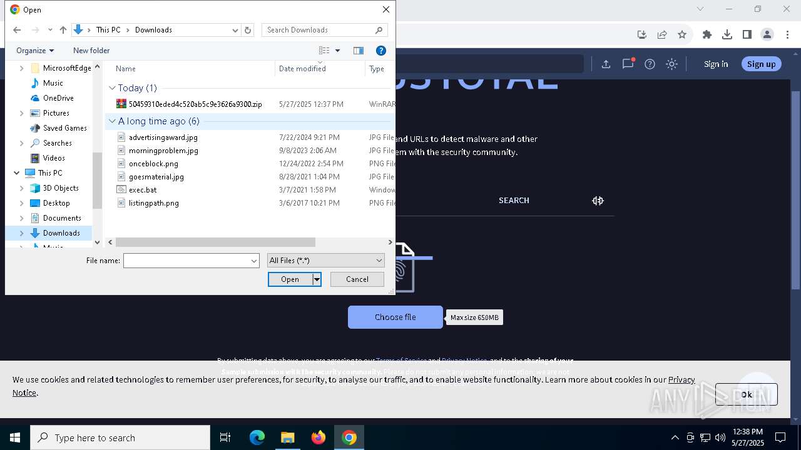
Task: Collapse the A long time ago group
Action: pyautogui.click(x=113, y=121)
